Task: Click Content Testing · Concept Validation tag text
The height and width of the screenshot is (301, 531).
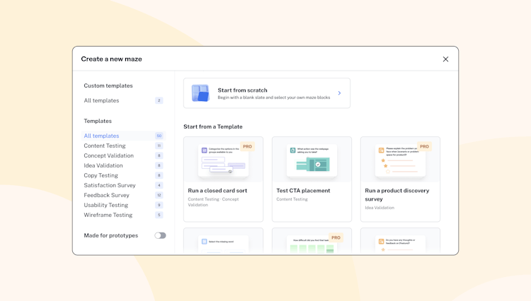Action: [x=213, y=202]
